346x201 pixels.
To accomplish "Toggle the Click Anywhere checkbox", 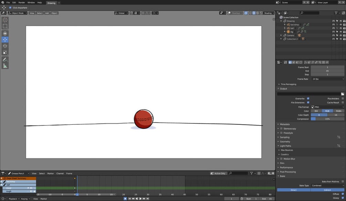I will 10,8.
